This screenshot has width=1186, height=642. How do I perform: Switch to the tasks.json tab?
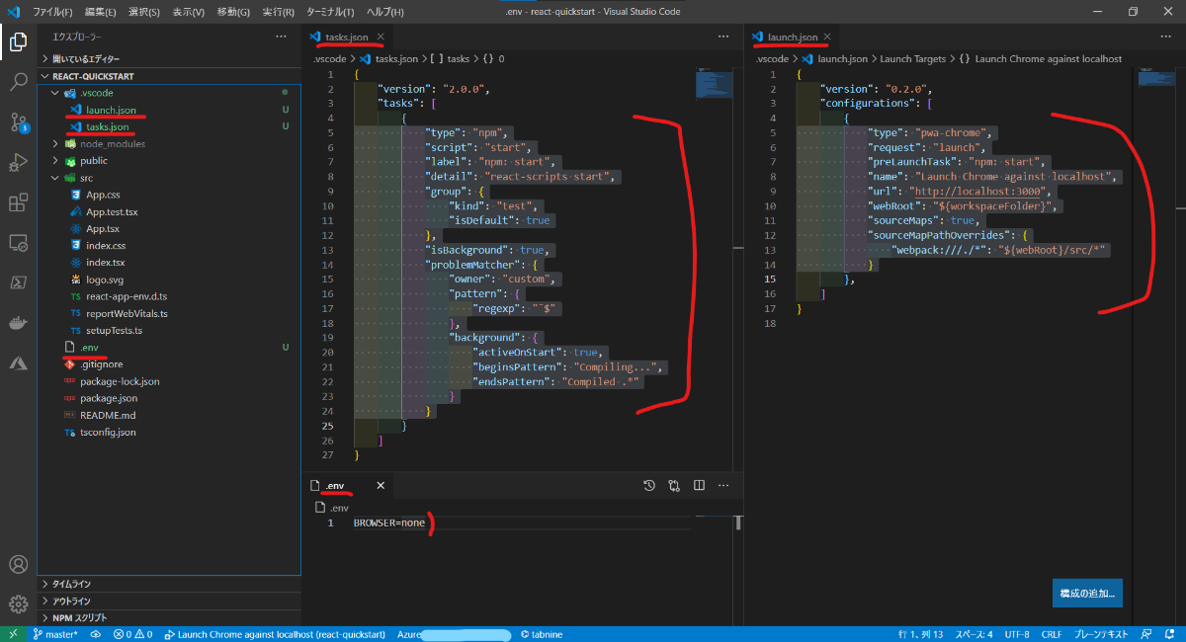(345, 37)
